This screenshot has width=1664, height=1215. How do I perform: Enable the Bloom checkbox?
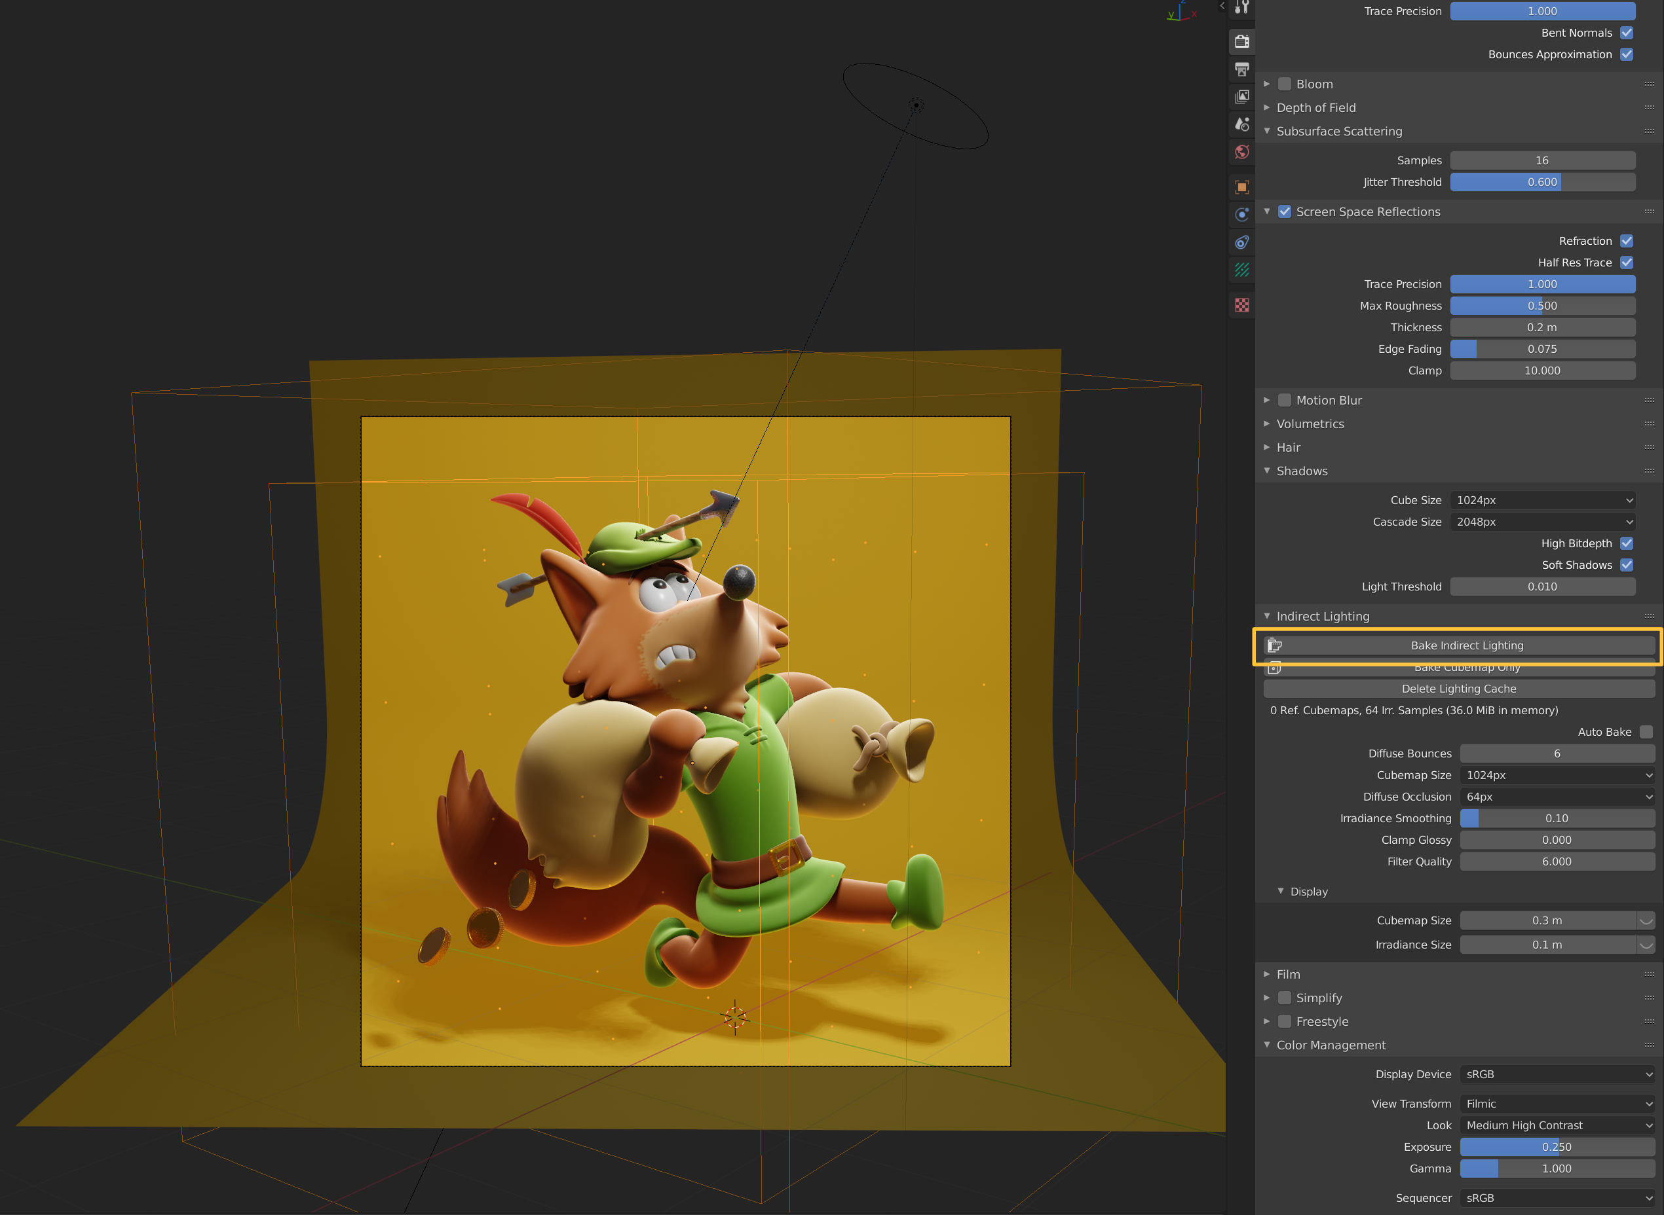pyautogui.click(x=1284, y=84)
